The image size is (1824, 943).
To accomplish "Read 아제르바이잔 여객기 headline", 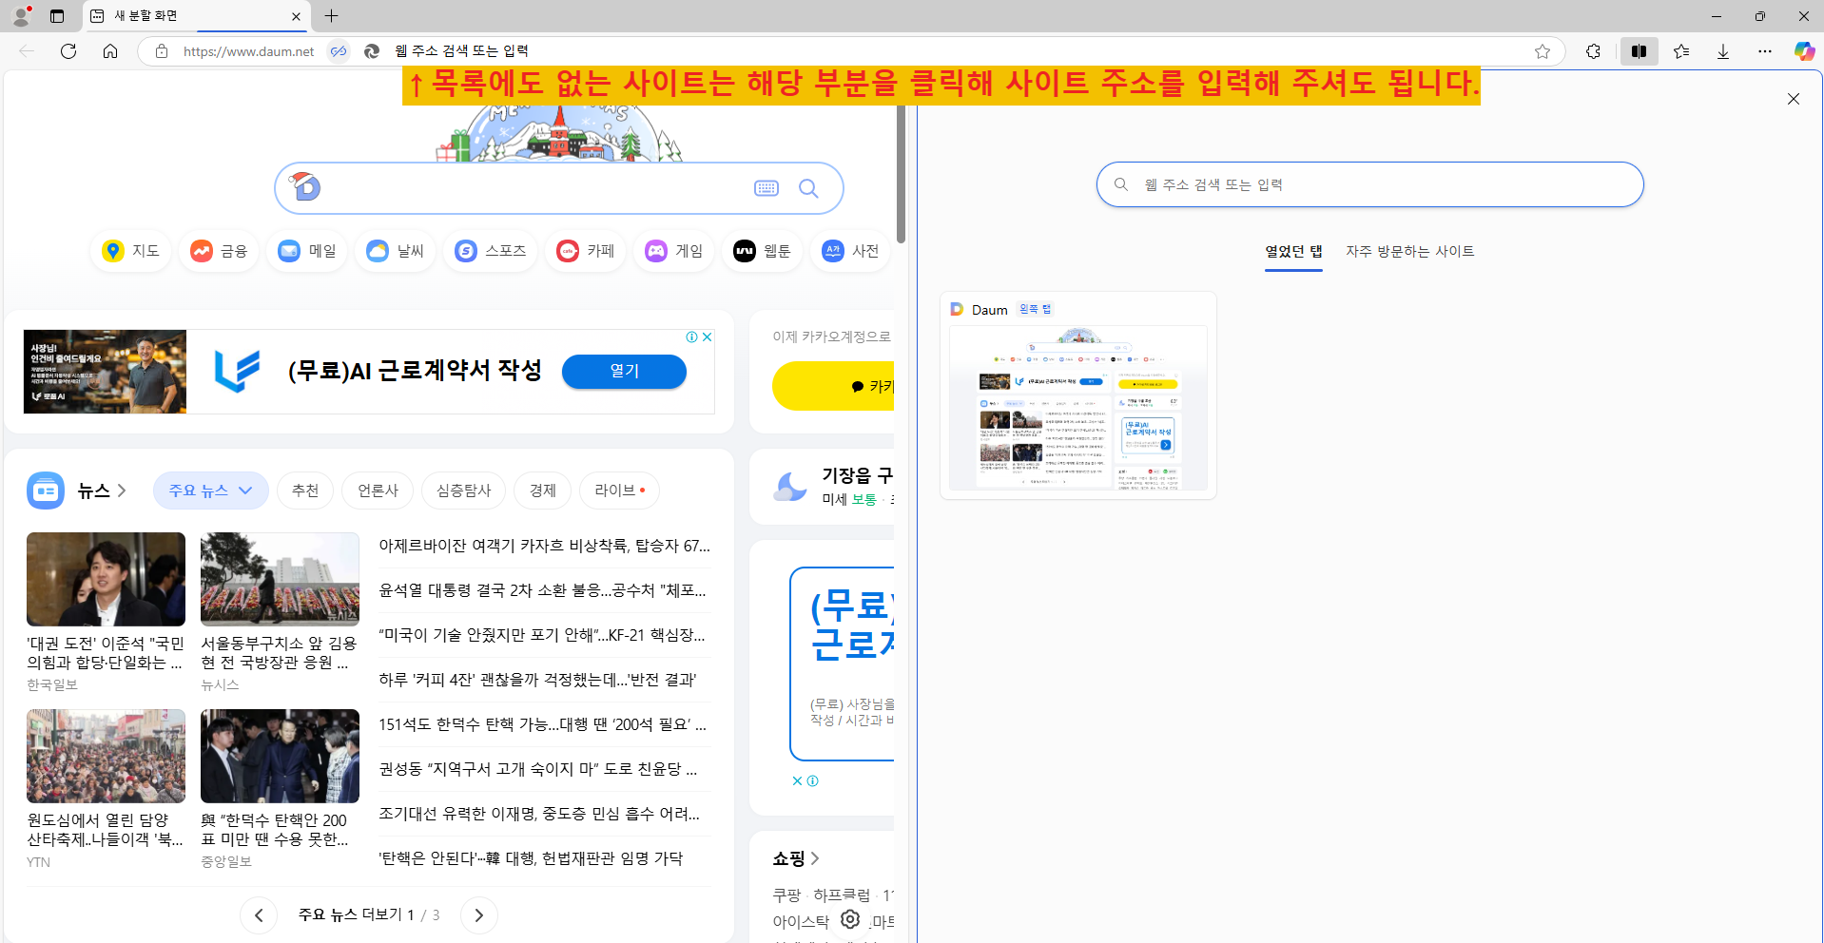I will (x=544, y=546).
